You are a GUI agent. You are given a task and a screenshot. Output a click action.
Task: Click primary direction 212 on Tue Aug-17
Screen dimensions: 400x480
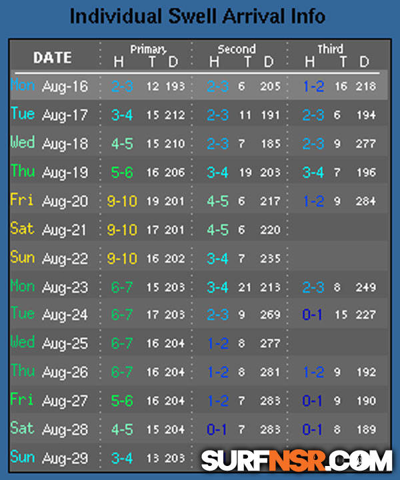coord(175,115)
